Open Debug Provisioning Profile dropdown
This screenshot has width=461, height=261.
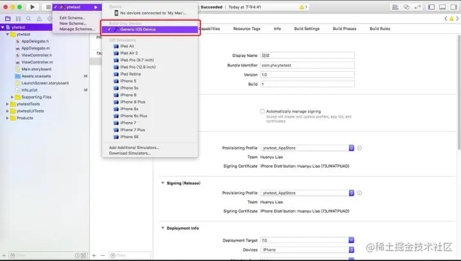pyautogui.click(x=307, y=148)
